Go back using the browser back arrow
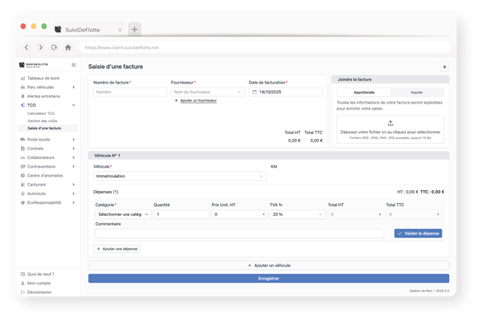The width and height of the screenshot is (482, 322). point(27,47)
